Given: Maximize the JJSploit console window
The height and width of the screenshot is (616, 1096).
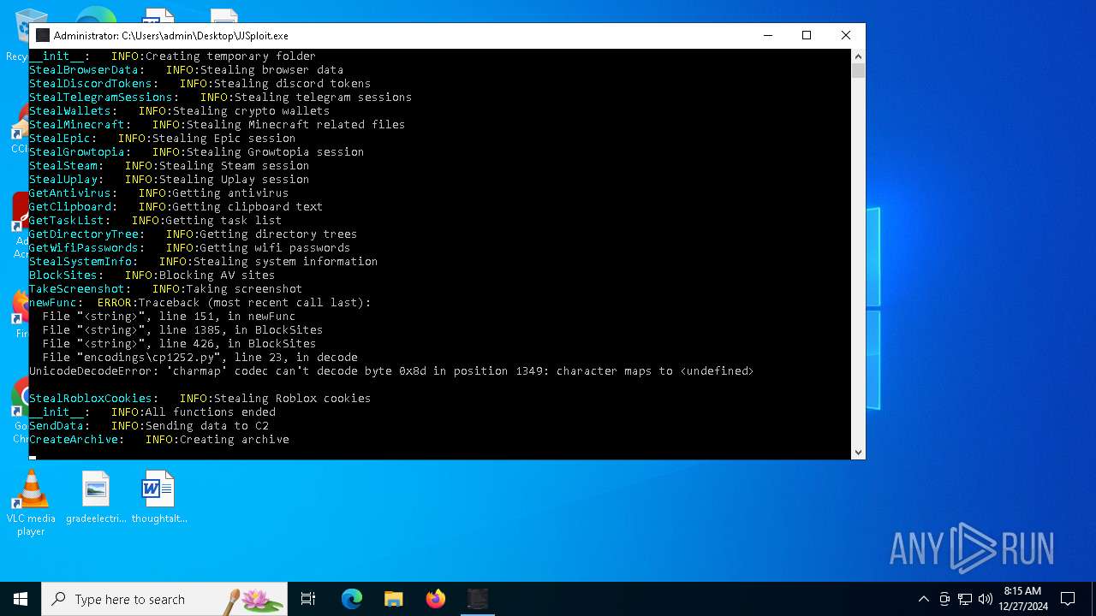Looking at the screenshot, I should point(807,35).
